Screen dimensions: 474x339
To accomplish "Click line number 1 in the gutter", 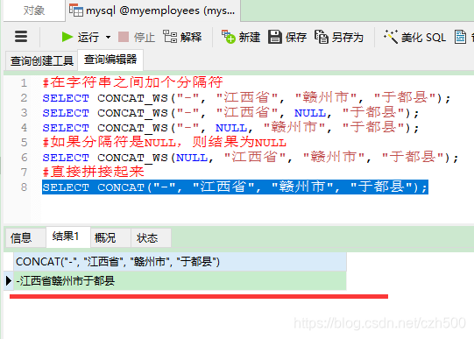I will (x=24, y=83).
